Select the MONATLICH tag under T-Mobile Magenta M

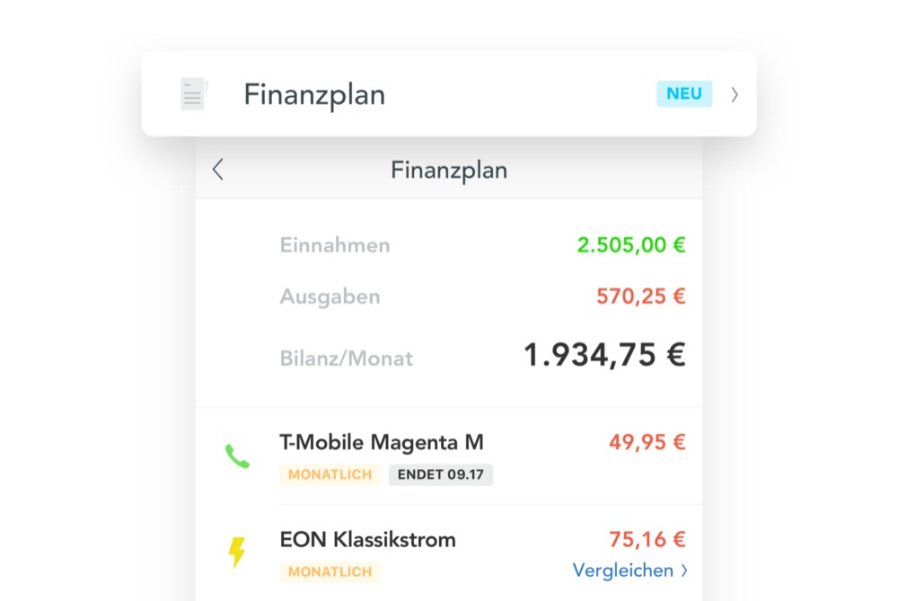(x=330, y=474)
